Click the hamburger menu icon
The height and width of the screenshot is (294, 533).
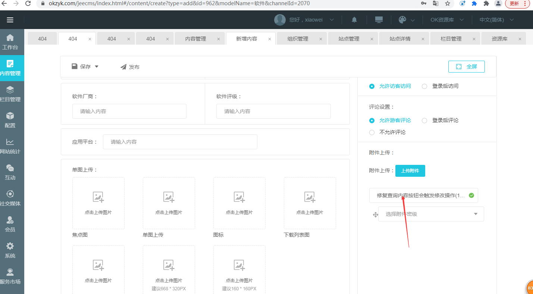(10, 20)
